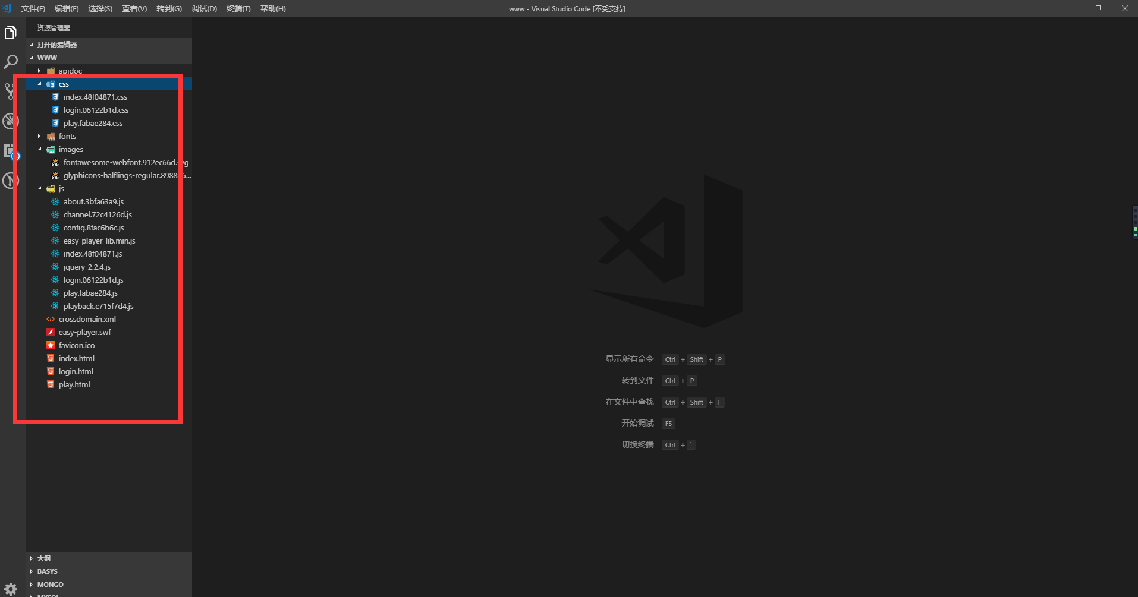The width and height of the screenshot is (1138, 597).
Task: Open the Explorer view icon
Action: [11, 32]
